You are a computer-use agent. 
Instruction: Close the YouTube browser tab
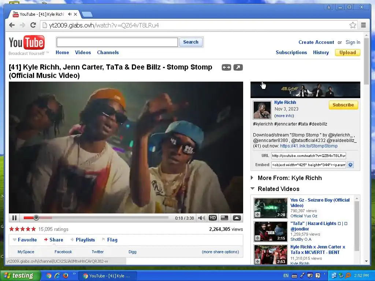[75, 14]
